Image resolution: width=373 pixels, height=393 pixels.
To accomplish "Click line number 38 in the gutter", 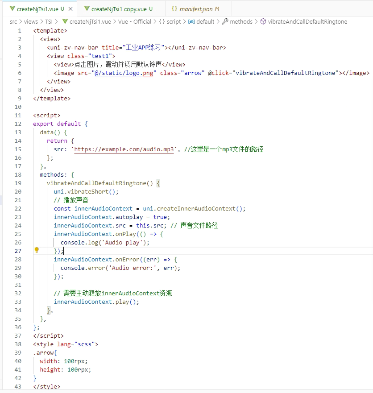I will pyautogui.click(x=18, y=344).
